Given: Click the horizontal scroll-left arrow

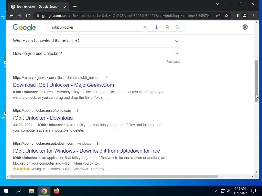Looking at the screenshot, I should point(8,176).
